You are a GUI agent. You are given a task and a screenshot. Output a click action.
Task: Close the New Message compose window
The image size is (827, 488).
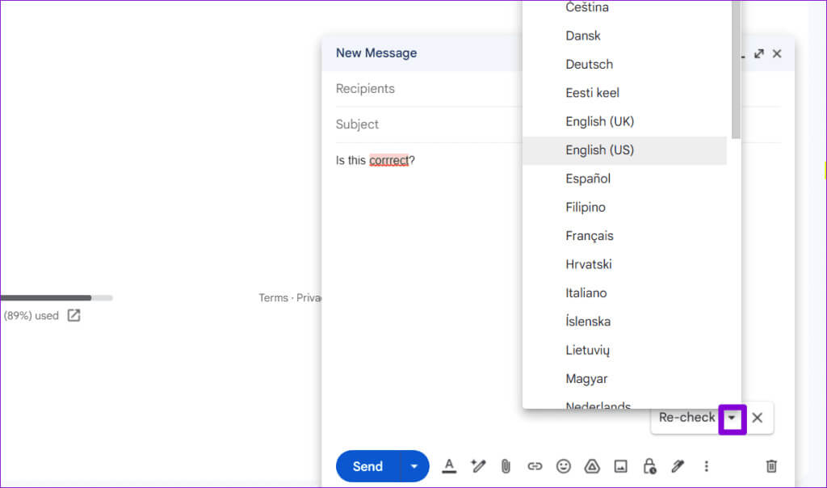(x=777, y=54)
